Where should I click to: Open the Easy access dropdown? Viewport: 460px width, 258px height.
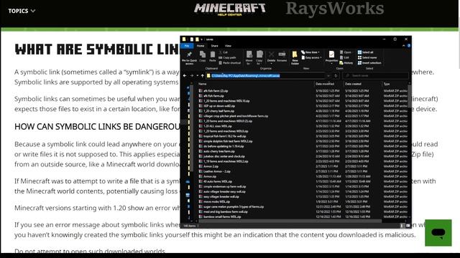[311, 57]
